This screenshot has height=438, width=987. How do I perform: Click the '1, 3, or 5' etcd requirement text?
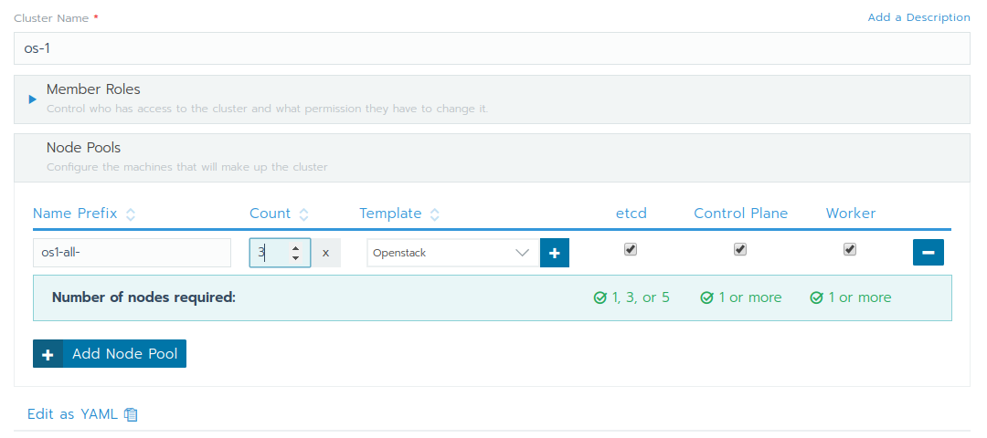[x=641, y=297]
